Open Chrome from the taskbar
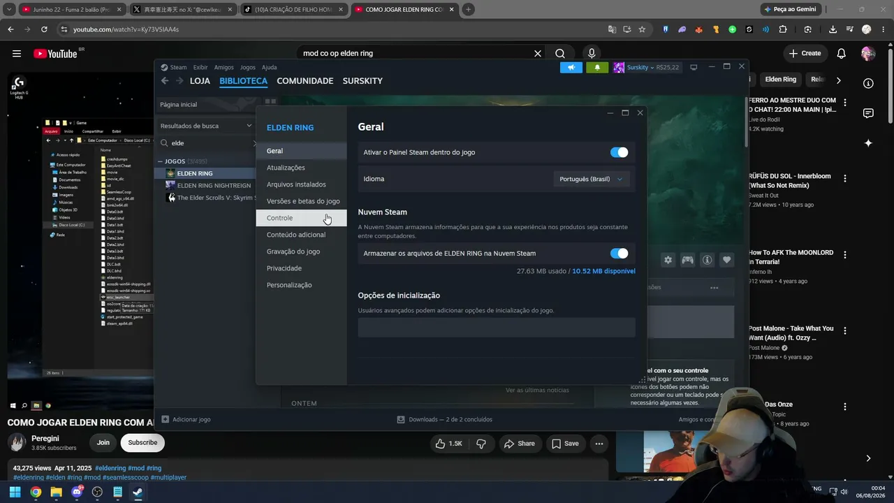This screenshot has width=894, height=503. coord(36,492)
